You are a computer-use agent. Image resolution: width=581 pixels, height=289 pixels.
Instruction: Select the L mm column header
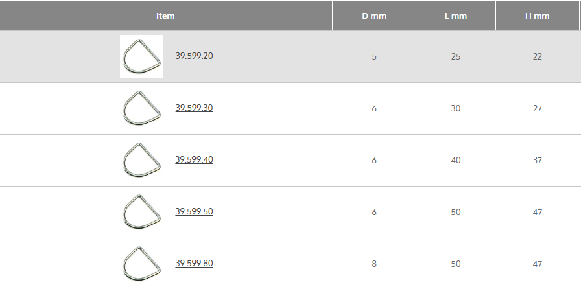click(x=456, y=16)
